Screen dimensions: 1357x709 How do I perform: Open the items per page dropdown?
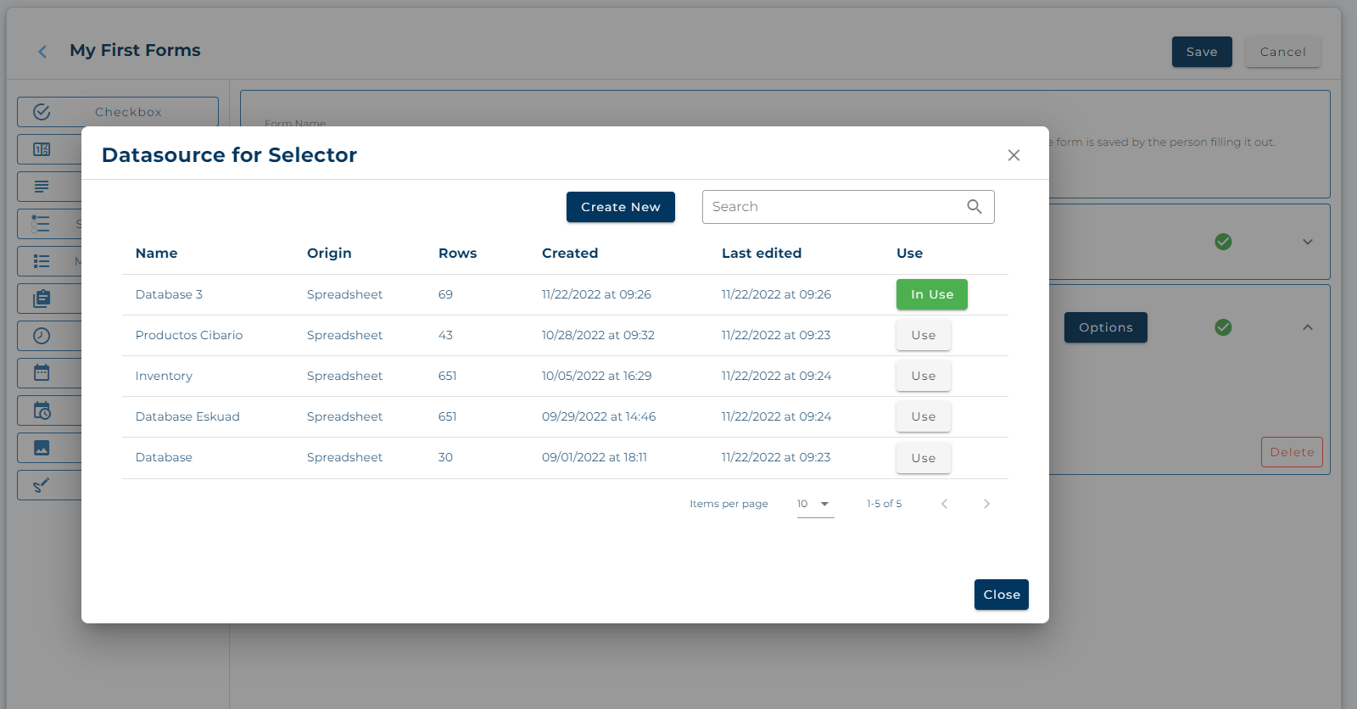click(x=815, y=504)
